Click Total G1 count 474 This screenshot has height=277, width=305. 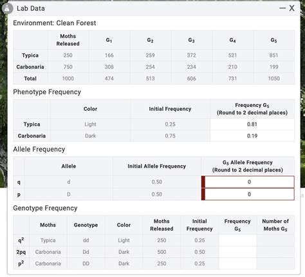[x=109, y=79]
